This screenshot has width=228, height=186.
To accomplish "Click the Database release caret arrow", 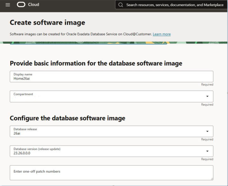I will click(207, 131).
